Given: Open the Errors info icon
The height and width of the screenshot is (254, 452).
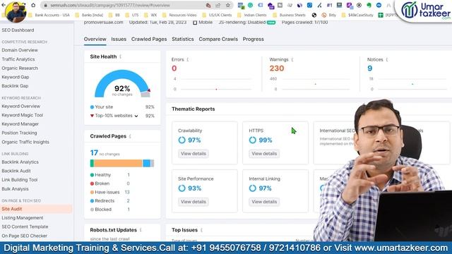Looking at the screenshot, I should click(x=188, y=59).
